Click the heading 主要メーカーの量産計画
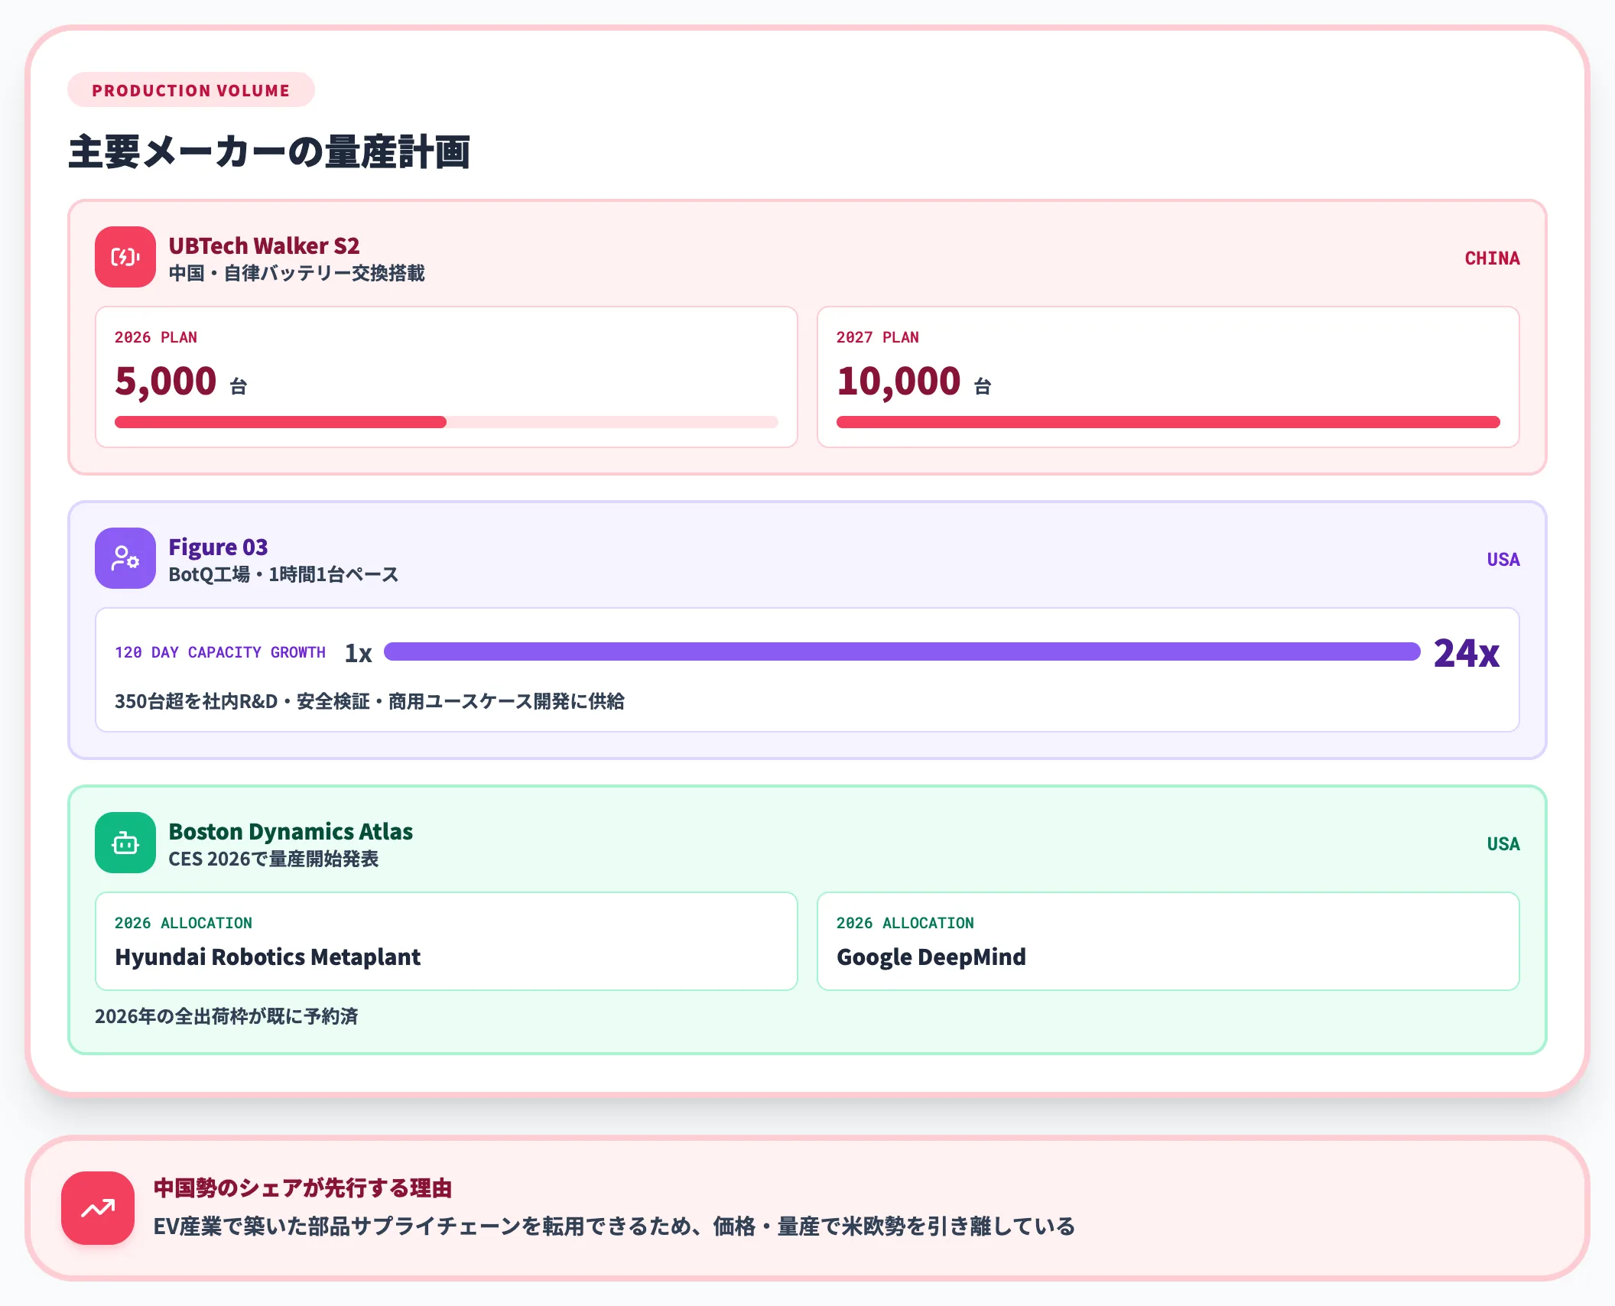 [x=269, y=151]
